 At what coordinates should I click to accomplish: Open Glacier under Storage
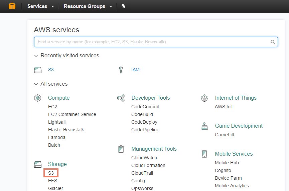pyautogui.click(x=55, y=188)
